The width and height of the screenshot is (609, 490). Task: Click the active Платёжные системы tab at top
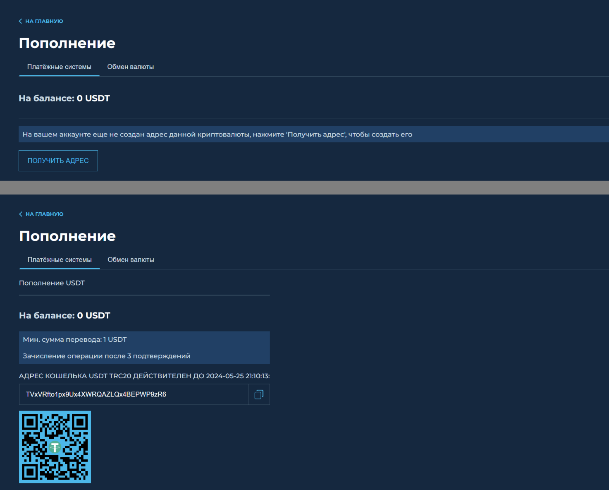(x=59, y=67)
